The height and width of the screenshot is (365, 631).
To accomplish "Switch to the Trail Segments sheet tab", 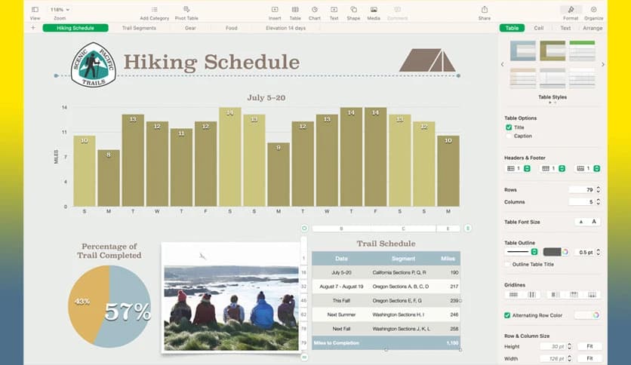I will coord(139,28).
